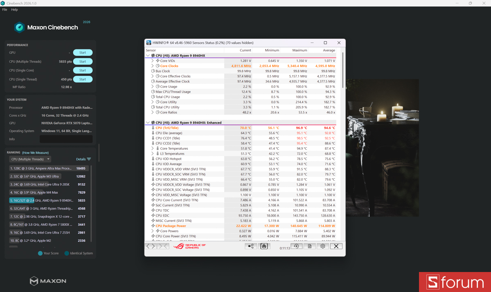Click the Info input field
The height and width of the screenshot is (292, 491).
(66, 139)
